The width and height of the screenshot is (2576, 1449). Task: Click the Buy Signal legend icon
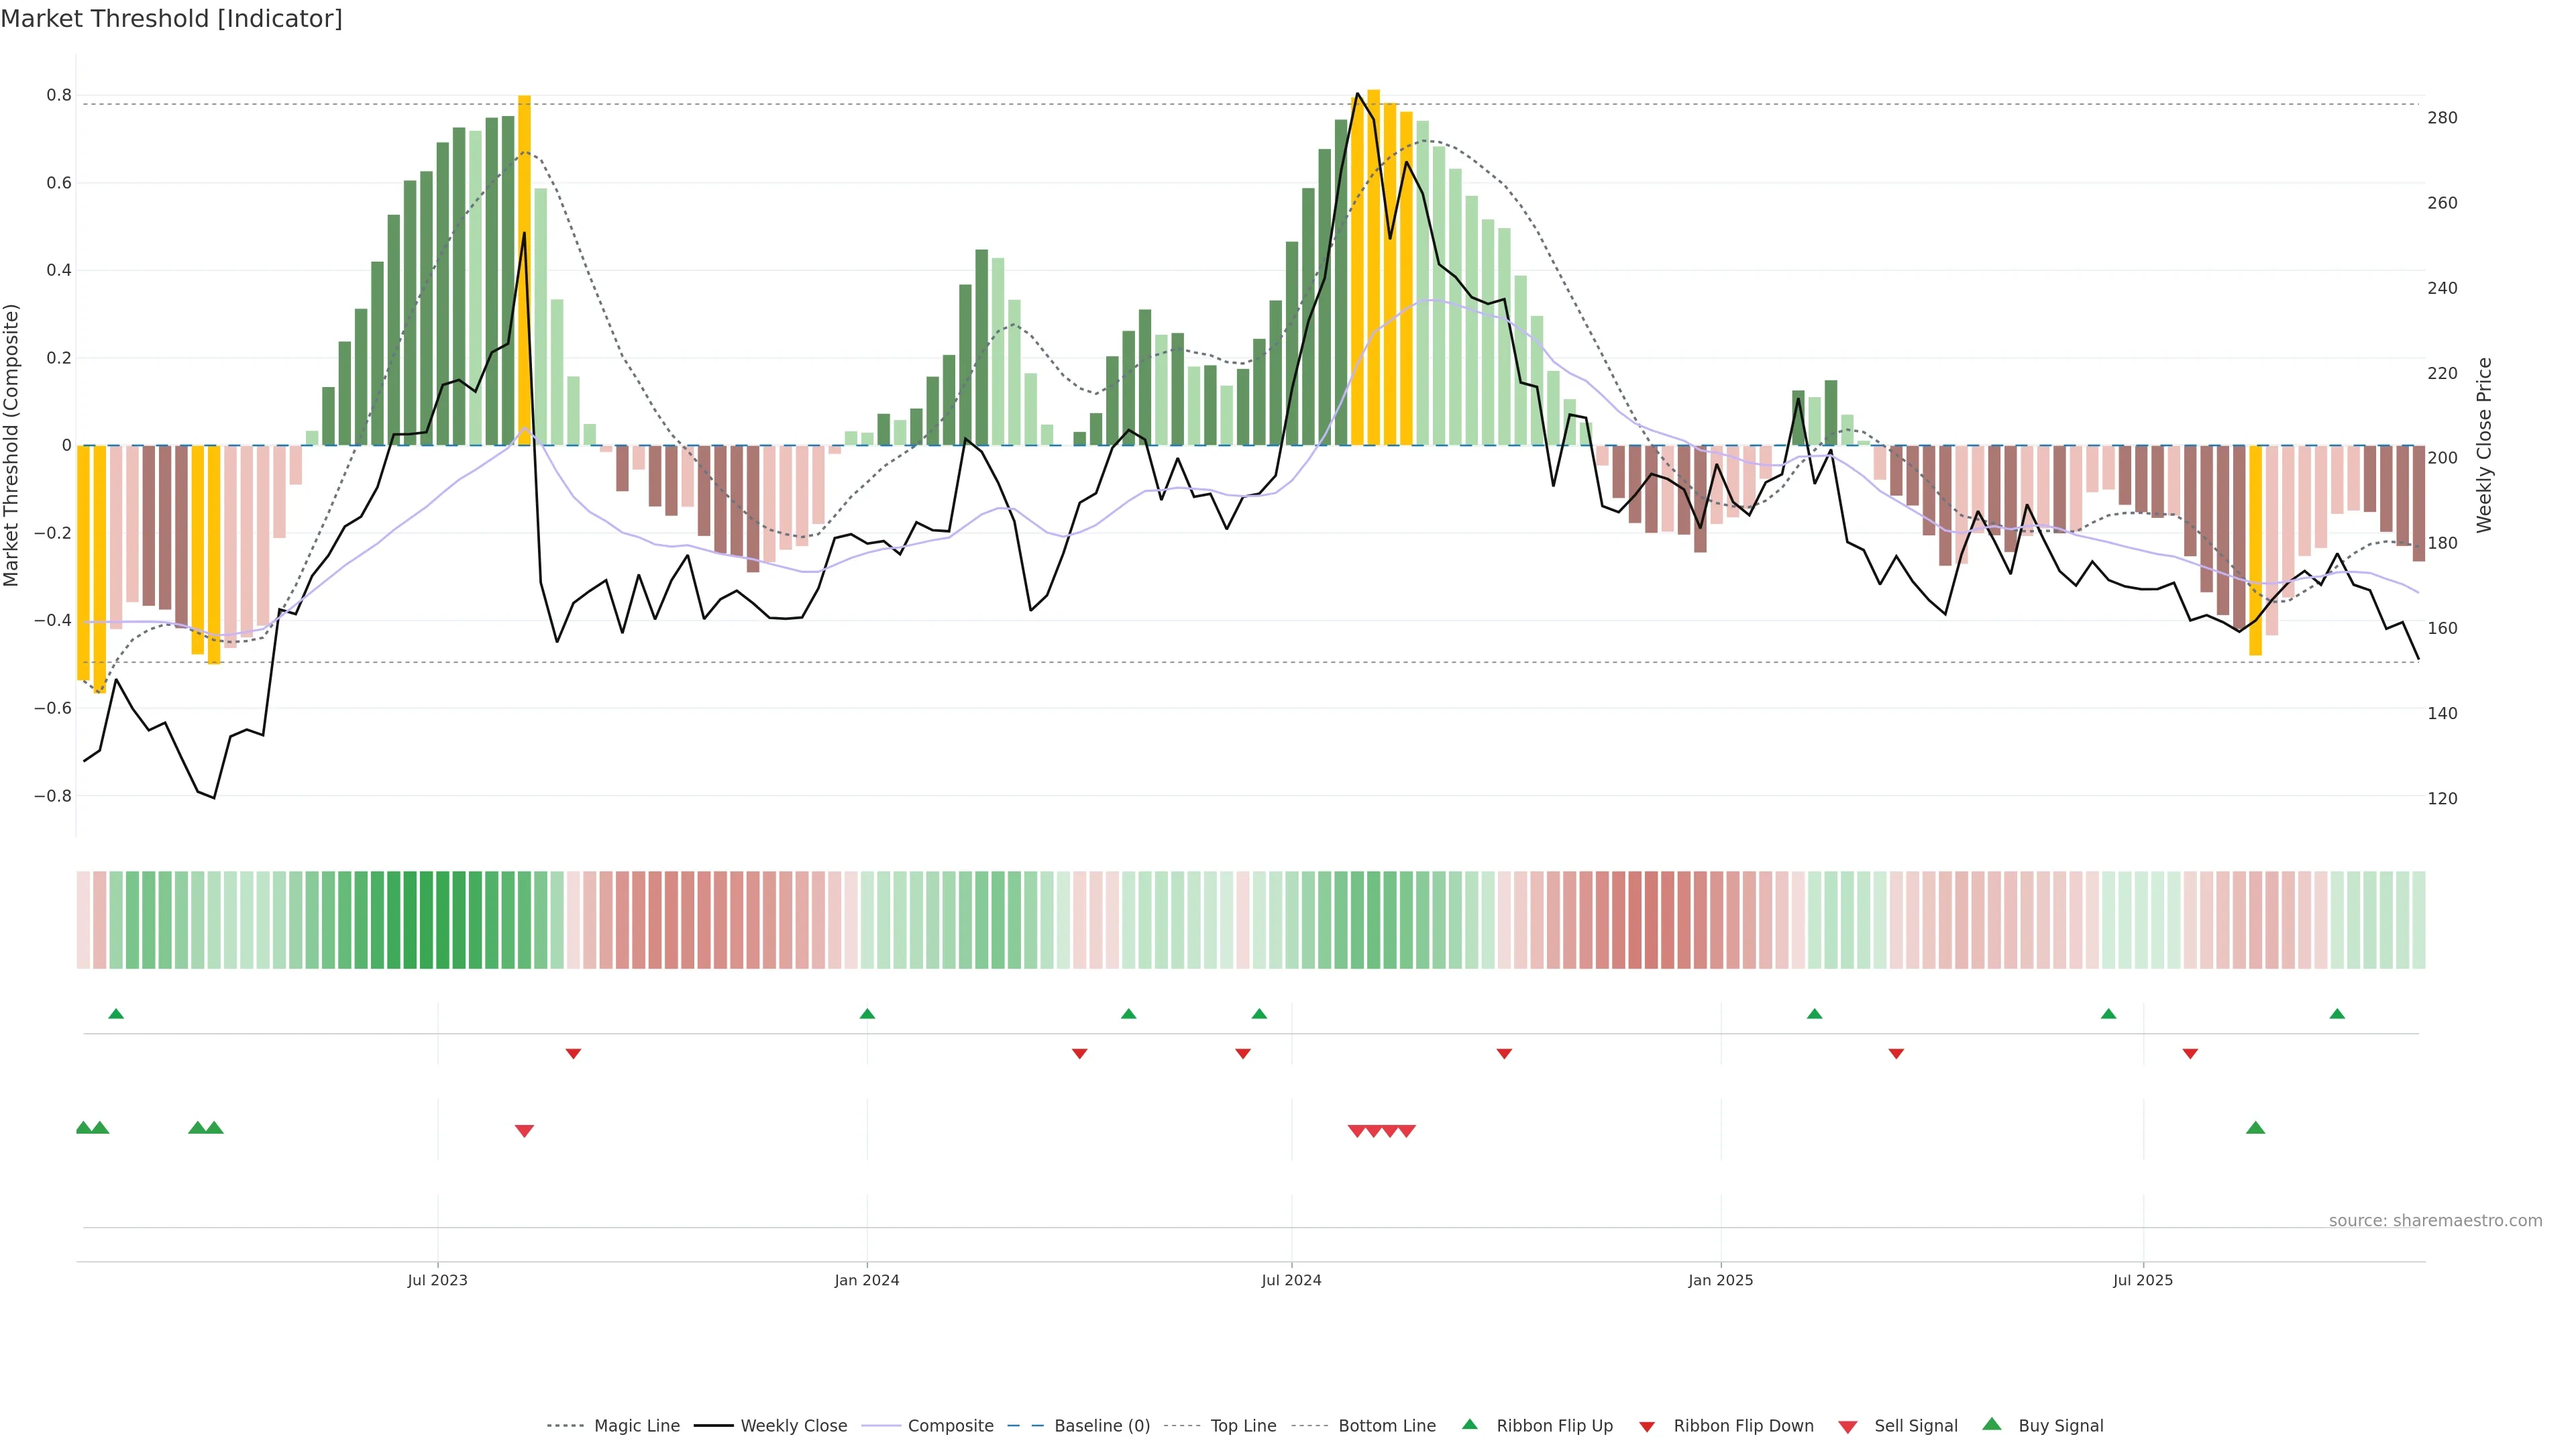[x=1992, y=1425]
